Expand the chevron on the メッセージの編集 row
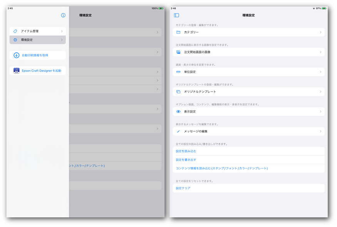 tap(320, 131)
